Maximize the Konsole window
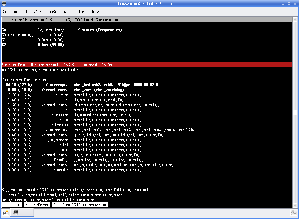 289,3
